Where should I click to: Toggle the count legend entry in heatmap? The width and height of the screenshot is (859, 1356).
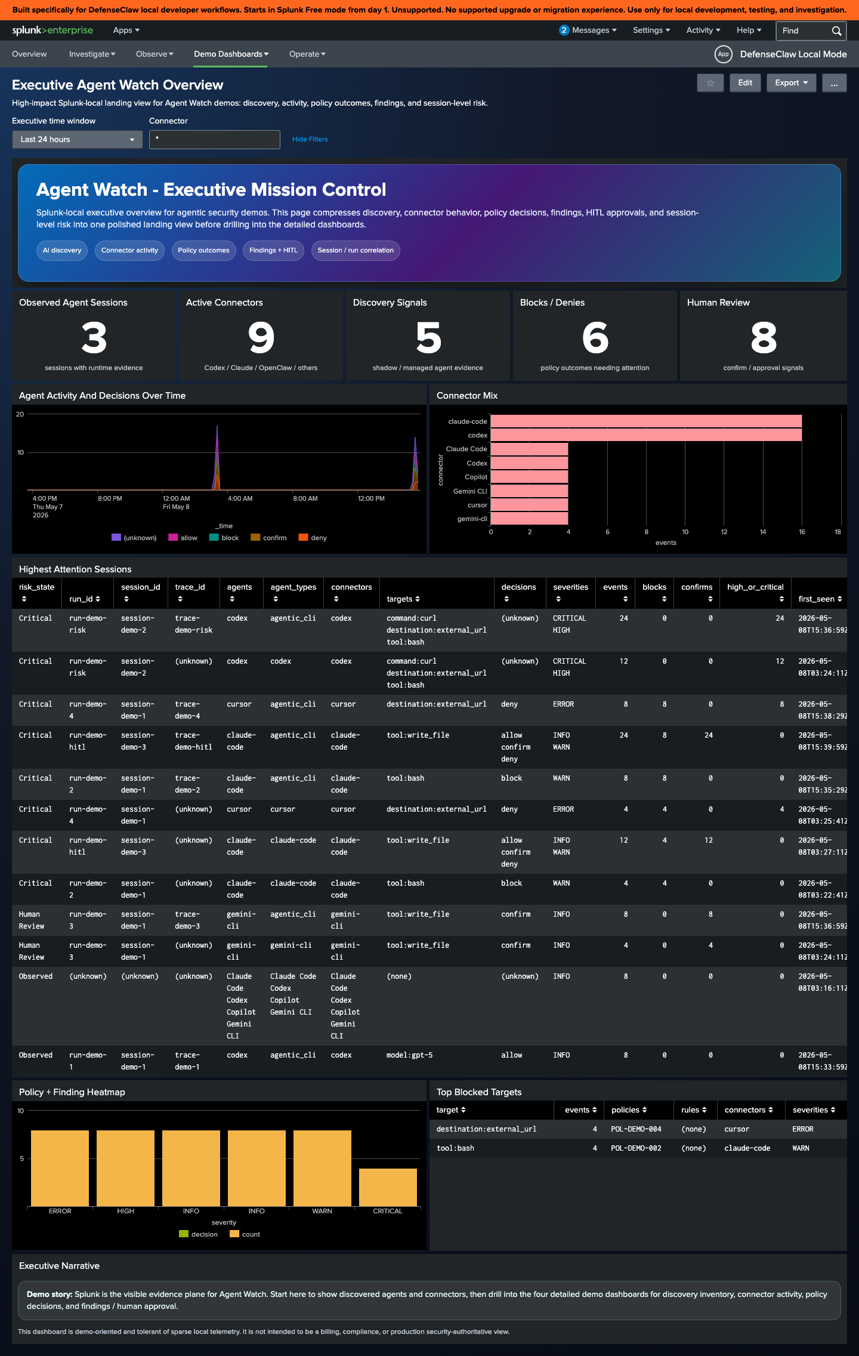tap(245, 1234)
